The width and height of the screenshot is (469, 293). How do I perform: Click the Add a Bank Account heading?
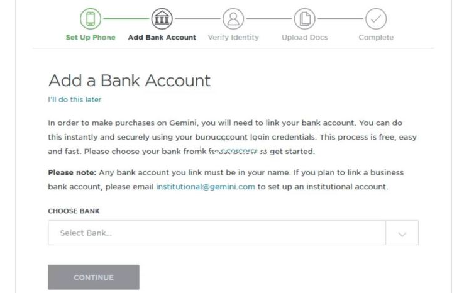coord(130,80)
